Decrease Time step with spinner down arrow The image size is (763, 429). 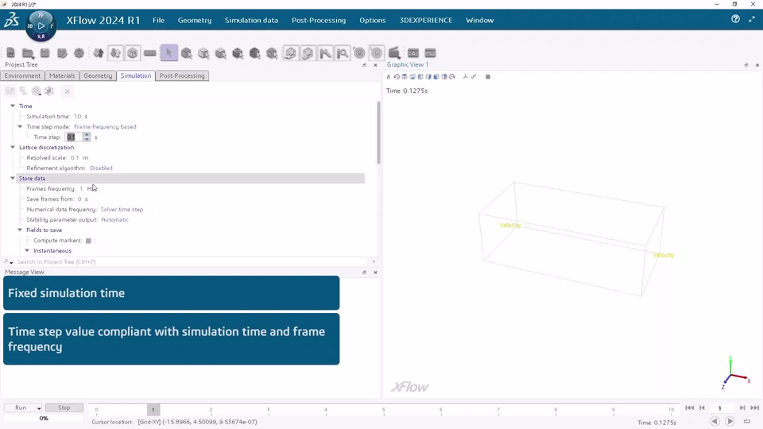click(87, 140)
